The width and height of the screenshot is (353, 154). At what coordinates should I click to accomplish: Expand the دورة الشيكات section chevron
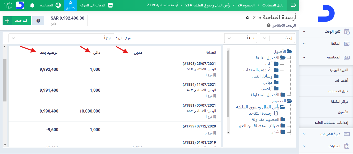(304, 134)
